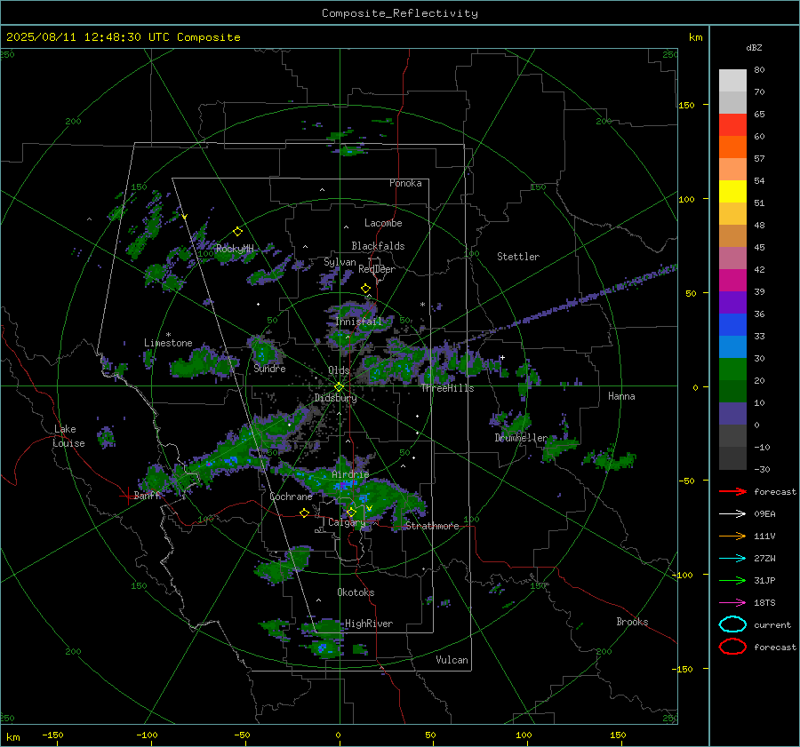Pick the magenta 42-39 dBZ swatch
The width and height of the screenshot is (800, 747).
click(732, 281)
